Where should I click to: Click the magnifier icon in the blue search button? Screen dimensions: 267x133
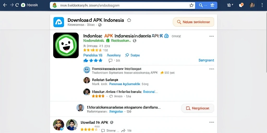coord(201,5)
